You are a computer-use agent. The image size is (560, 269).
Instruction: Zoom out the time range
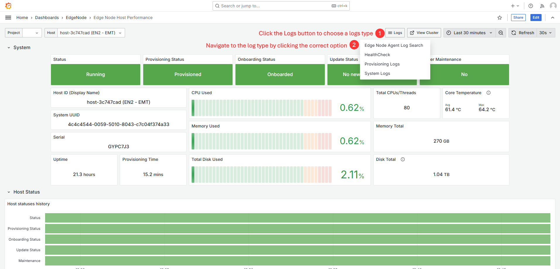(501, 33)
